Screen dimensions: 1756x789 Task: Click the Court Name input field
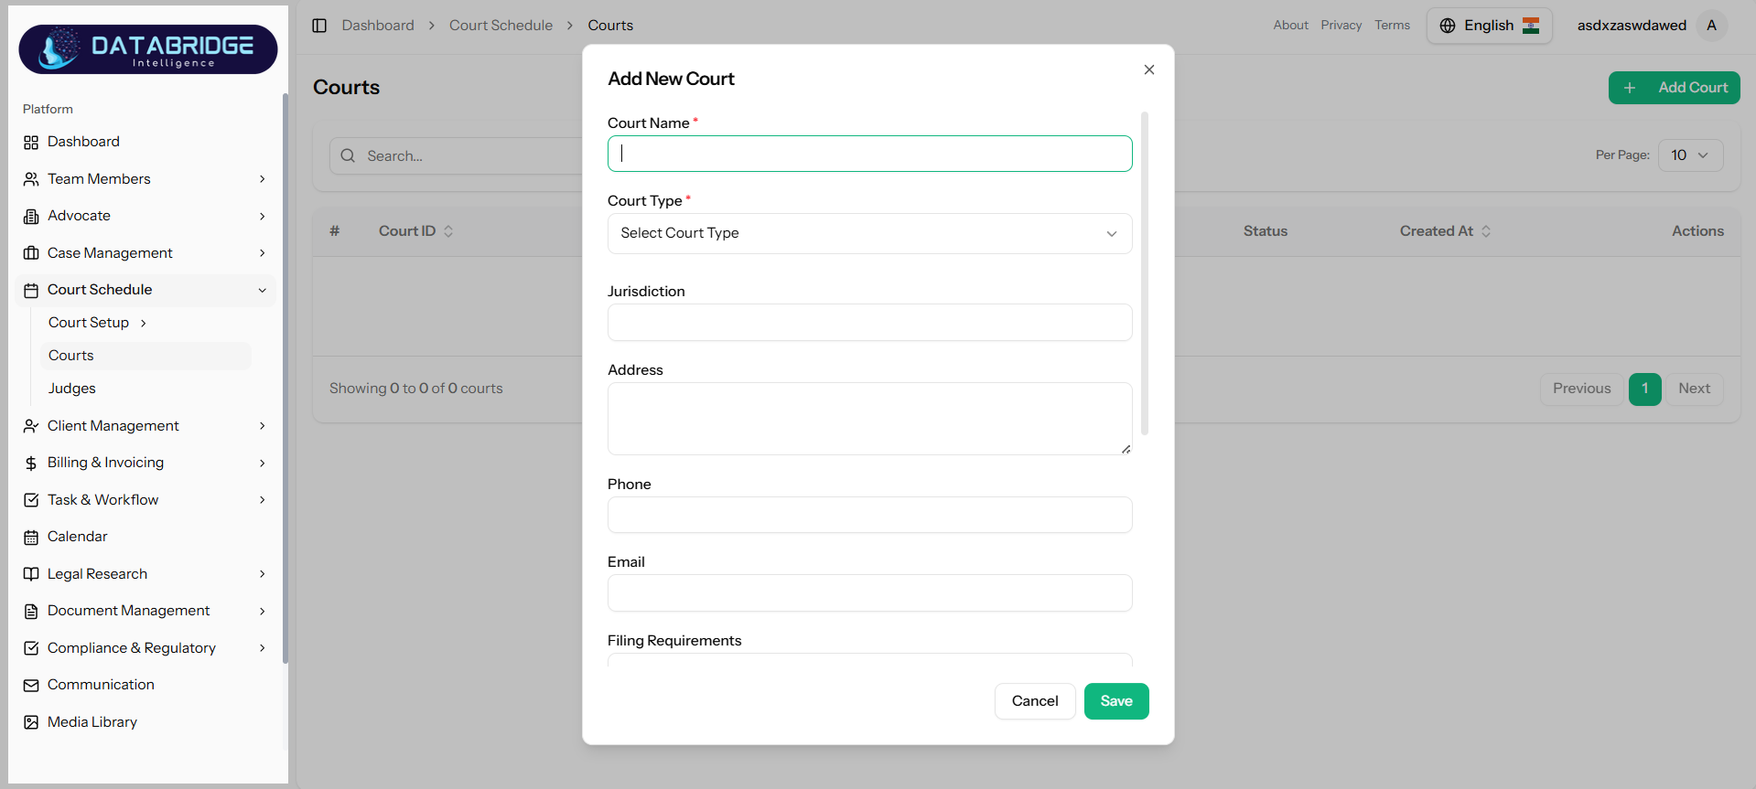click(869, 154)
